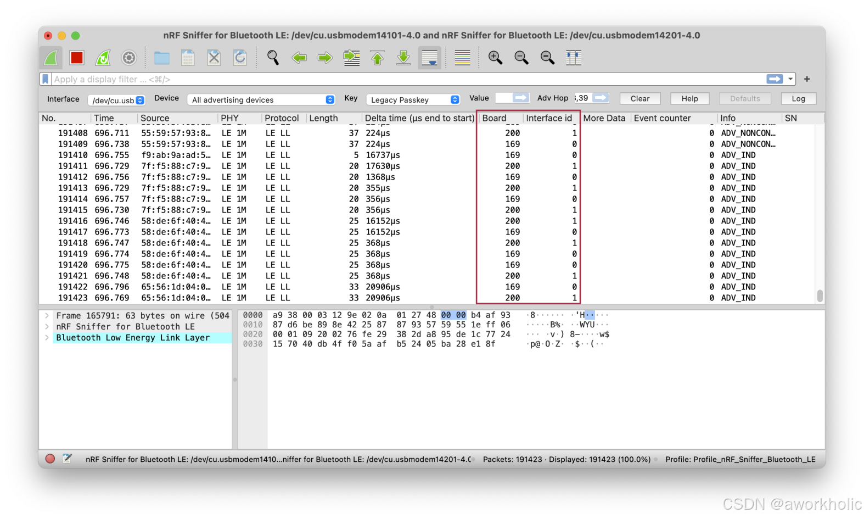864x519 pixels.
Task: Click the Log button
Action: tap(799, 98)
